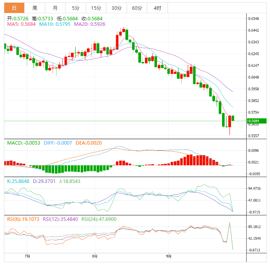The height and width of the screenshot is (265, 270).
Task: Click the MA5: 0.5684 label
Action: [21, 24]
